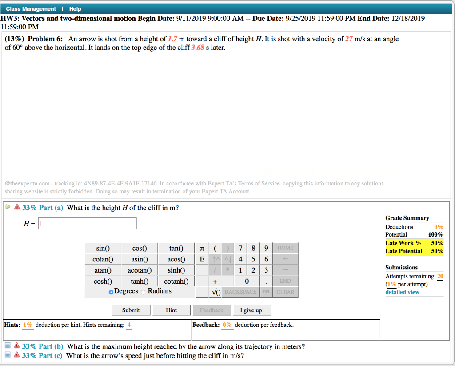Select the π symbol on the calculator pad
This screenshot has height=366, width=455.
point(202,248)
